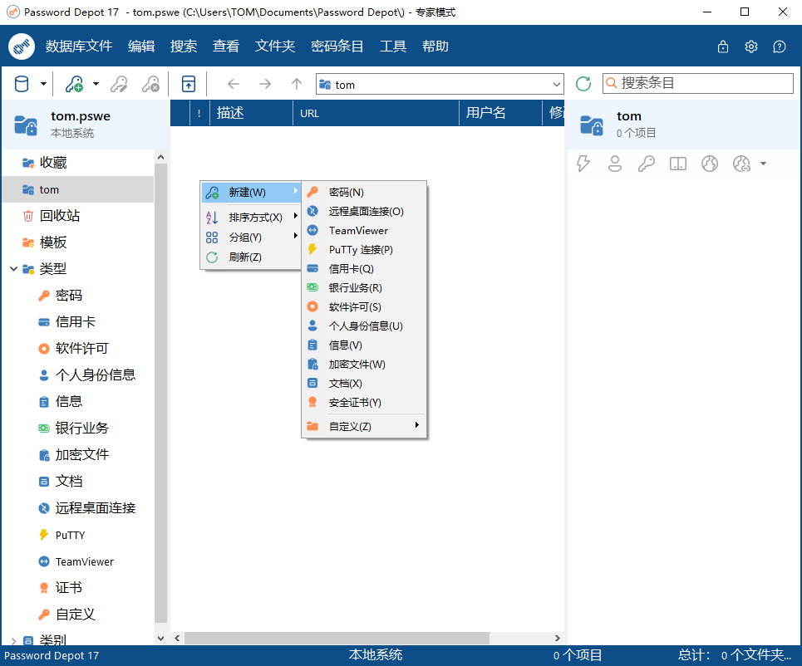
Task: Click the green refresh icon in toolbar
Action: (x=583, y=84)
